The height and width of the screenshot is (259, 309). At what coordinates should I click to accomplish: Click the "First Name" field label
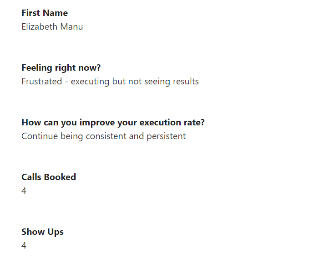pos(45,13)
